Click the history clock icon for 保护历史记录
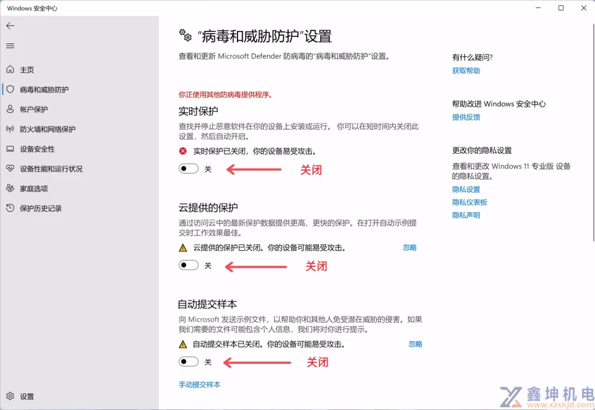The height and width of the screenshot is (410, 595). tap(10, 208)
